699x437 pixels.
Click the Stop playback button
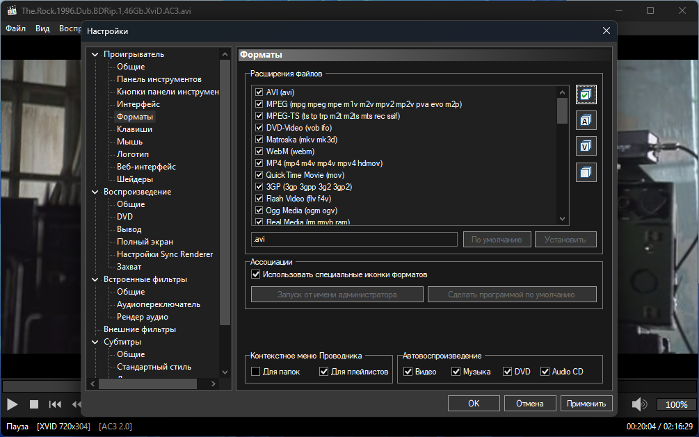pos(34,404)
